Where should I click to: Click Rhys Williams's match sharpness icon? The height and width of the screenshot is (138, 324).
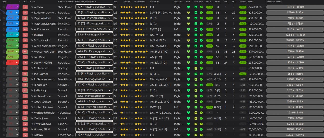(x=196, y=124)
